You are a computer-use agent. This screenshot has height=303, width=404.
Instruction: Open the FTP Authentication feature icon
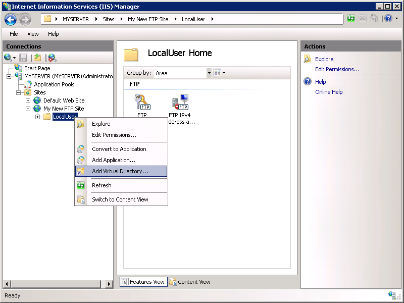click(142, 103)
